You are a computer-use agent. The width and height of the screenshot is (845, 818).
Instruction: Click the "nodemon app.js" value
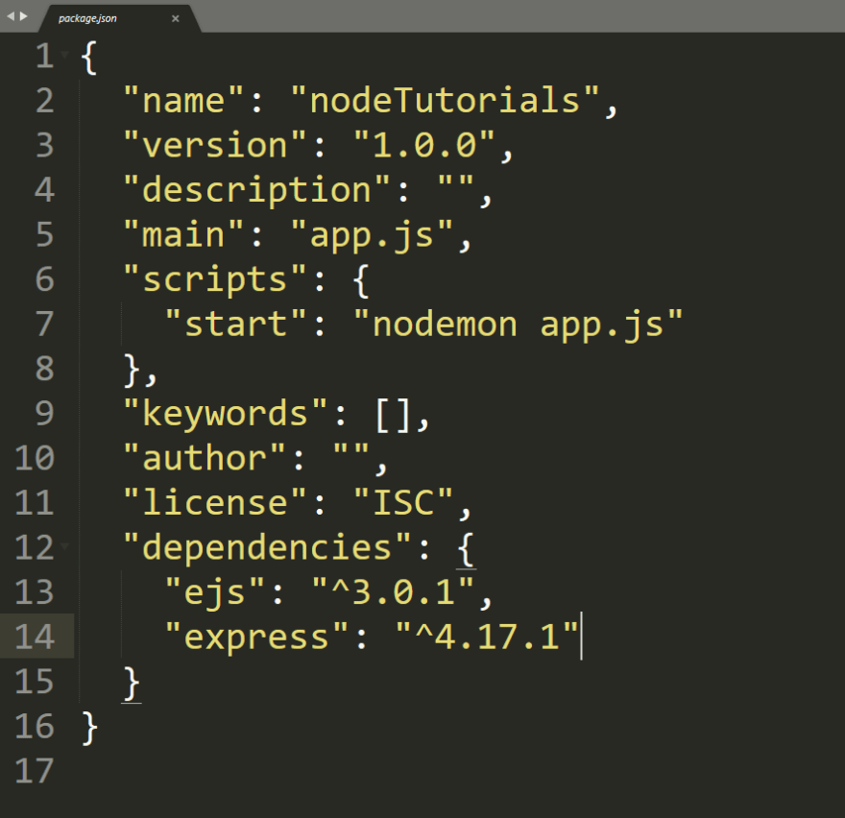coord(518,325)
